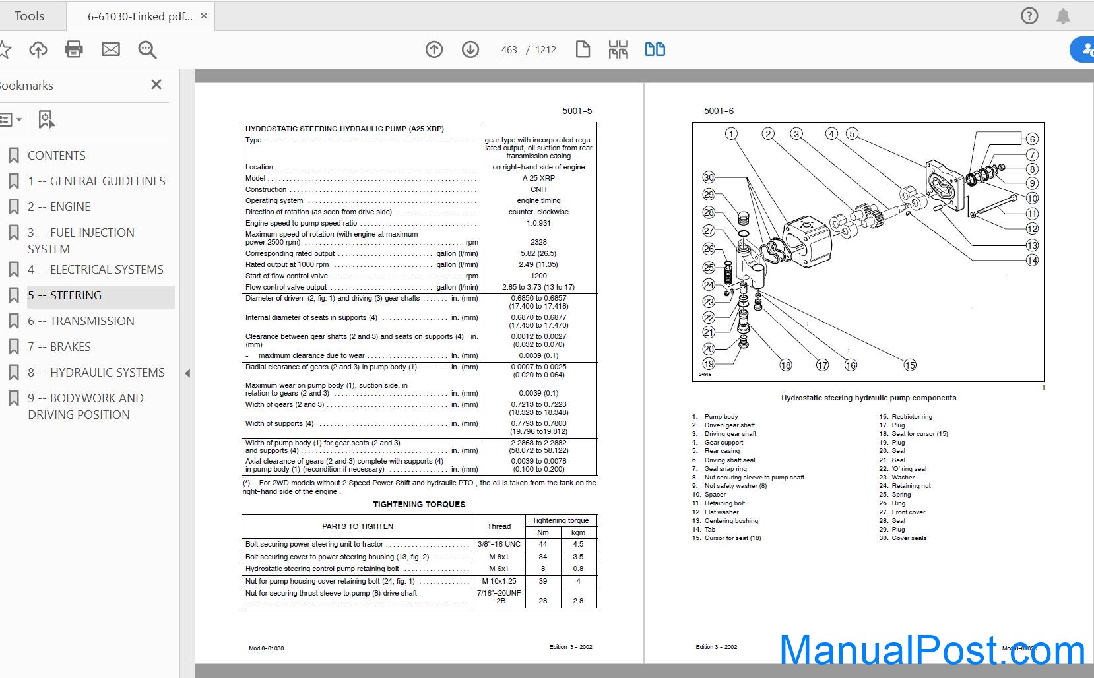Open bookmark 4 -- ELECTRICAL SYSTEMS
Screen dimensions: 1094x678
click(96, 270)
